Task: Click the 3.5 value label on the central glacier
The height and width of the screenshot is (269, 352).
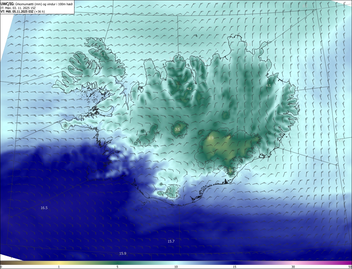Action: [x=177, y=129]
